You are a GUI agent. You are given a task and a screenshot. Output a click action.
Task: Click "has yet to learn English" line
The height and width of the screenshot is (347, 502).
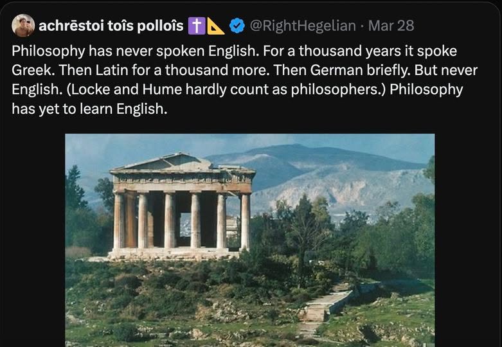(x=89, y=109)
